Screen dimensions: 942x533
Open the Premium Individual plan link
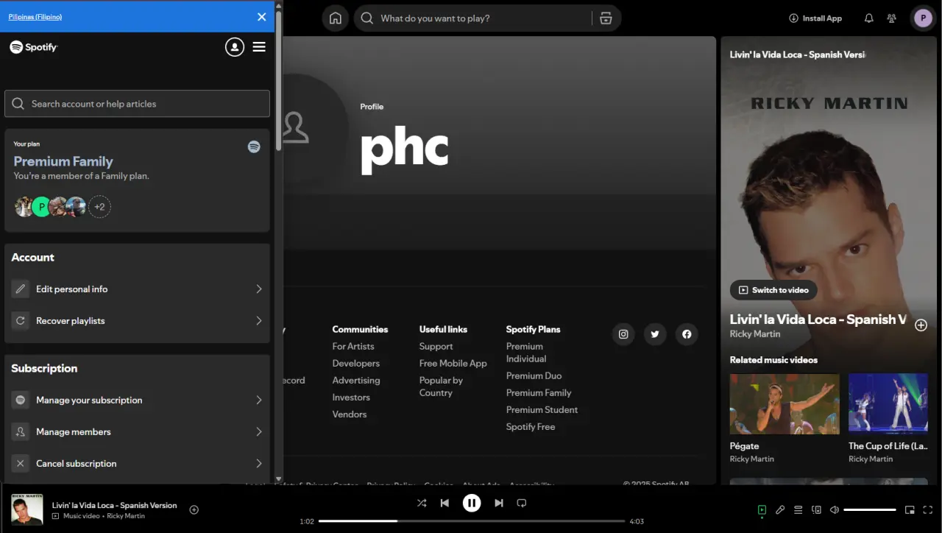(x=526, y=353)
